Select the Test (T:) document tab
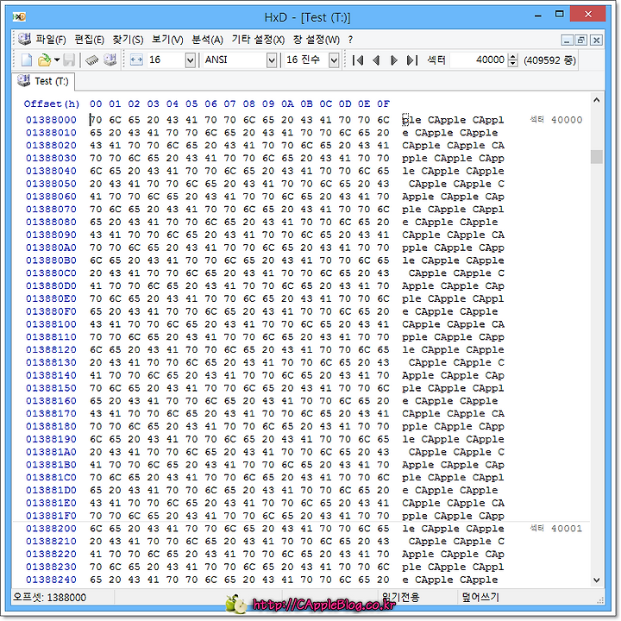Image resolution: width=621 pixels, height=621 pixels. pyautogui.click(x=44, y=81)
